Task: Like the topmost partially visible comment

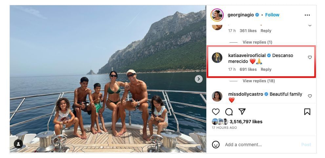Action: 310,25
